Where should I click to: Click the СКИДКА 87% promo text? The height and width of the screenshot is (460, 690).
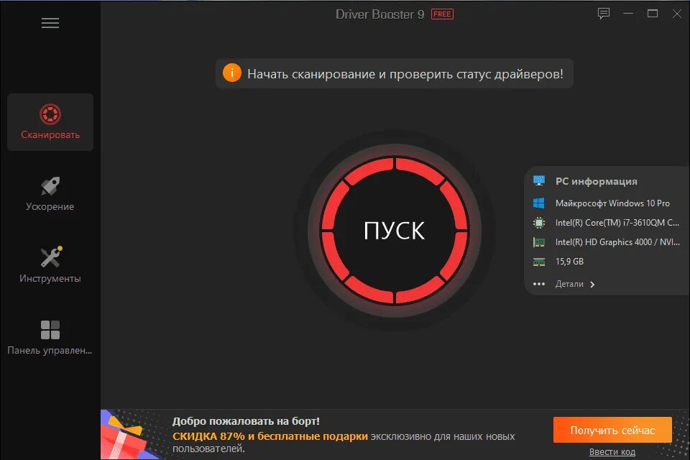point(270,436)
